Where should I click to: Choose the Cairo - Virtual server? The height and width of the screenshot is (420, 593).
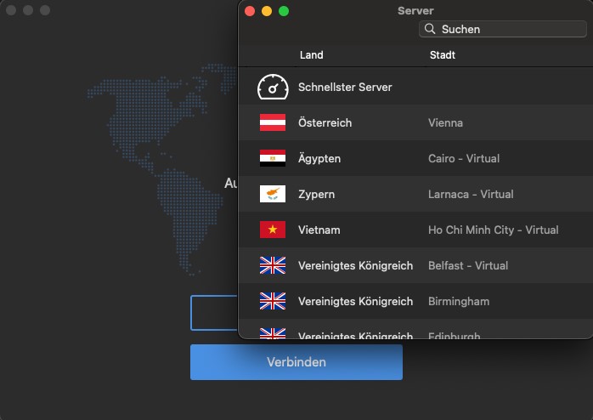tap(464, 158)
